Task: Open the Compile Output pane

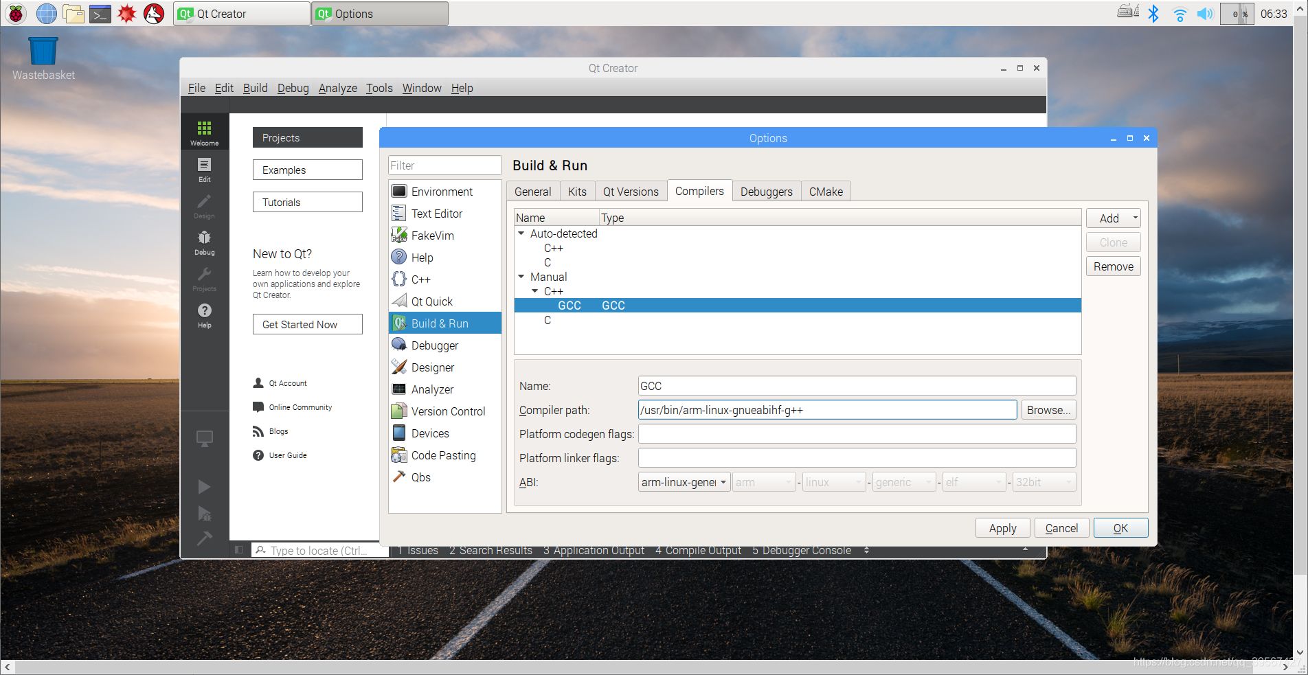Action: click(698, 550)
